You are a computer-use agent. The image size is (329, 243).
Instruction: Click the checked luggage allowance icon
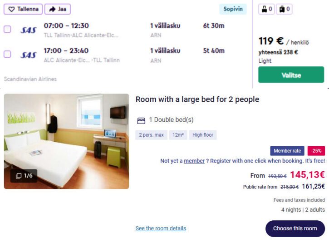282,9
